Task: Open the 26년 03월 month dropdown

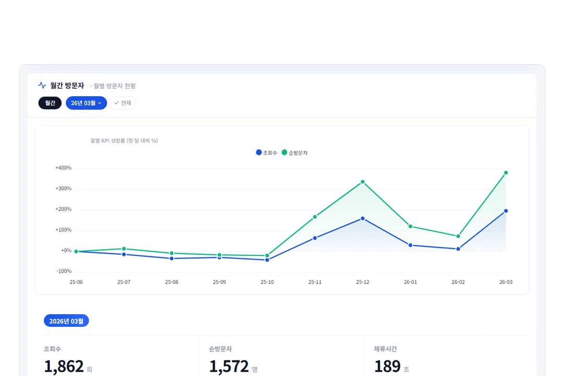Action: point(86,103)
